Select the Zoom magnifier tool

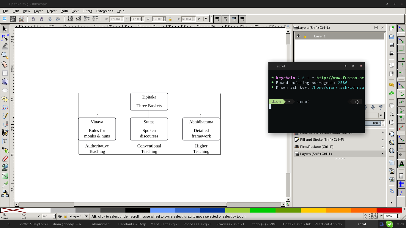pyautogui.click(x=5, y=55)
